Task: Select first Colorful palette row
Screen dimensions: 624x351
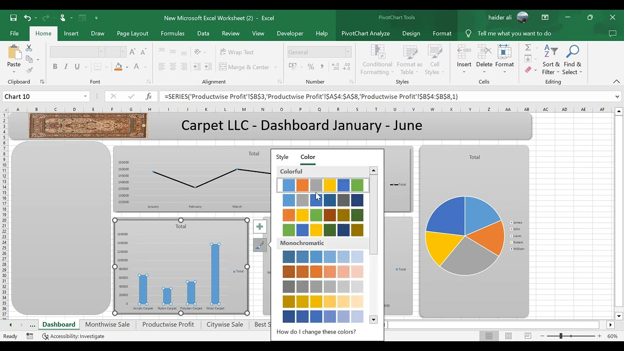Action: point(323,185)
